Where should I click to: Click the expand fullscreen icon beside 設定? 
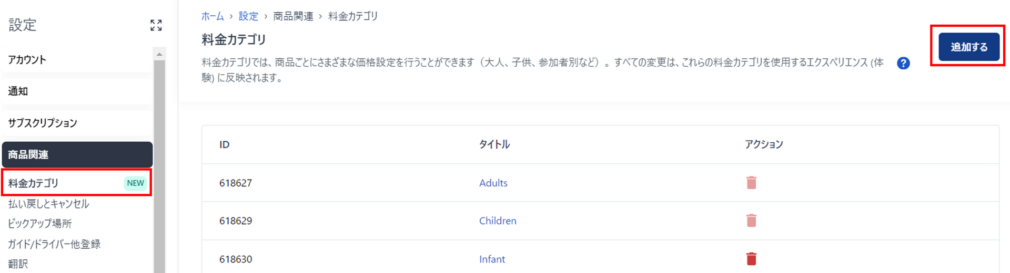(156, 25)
